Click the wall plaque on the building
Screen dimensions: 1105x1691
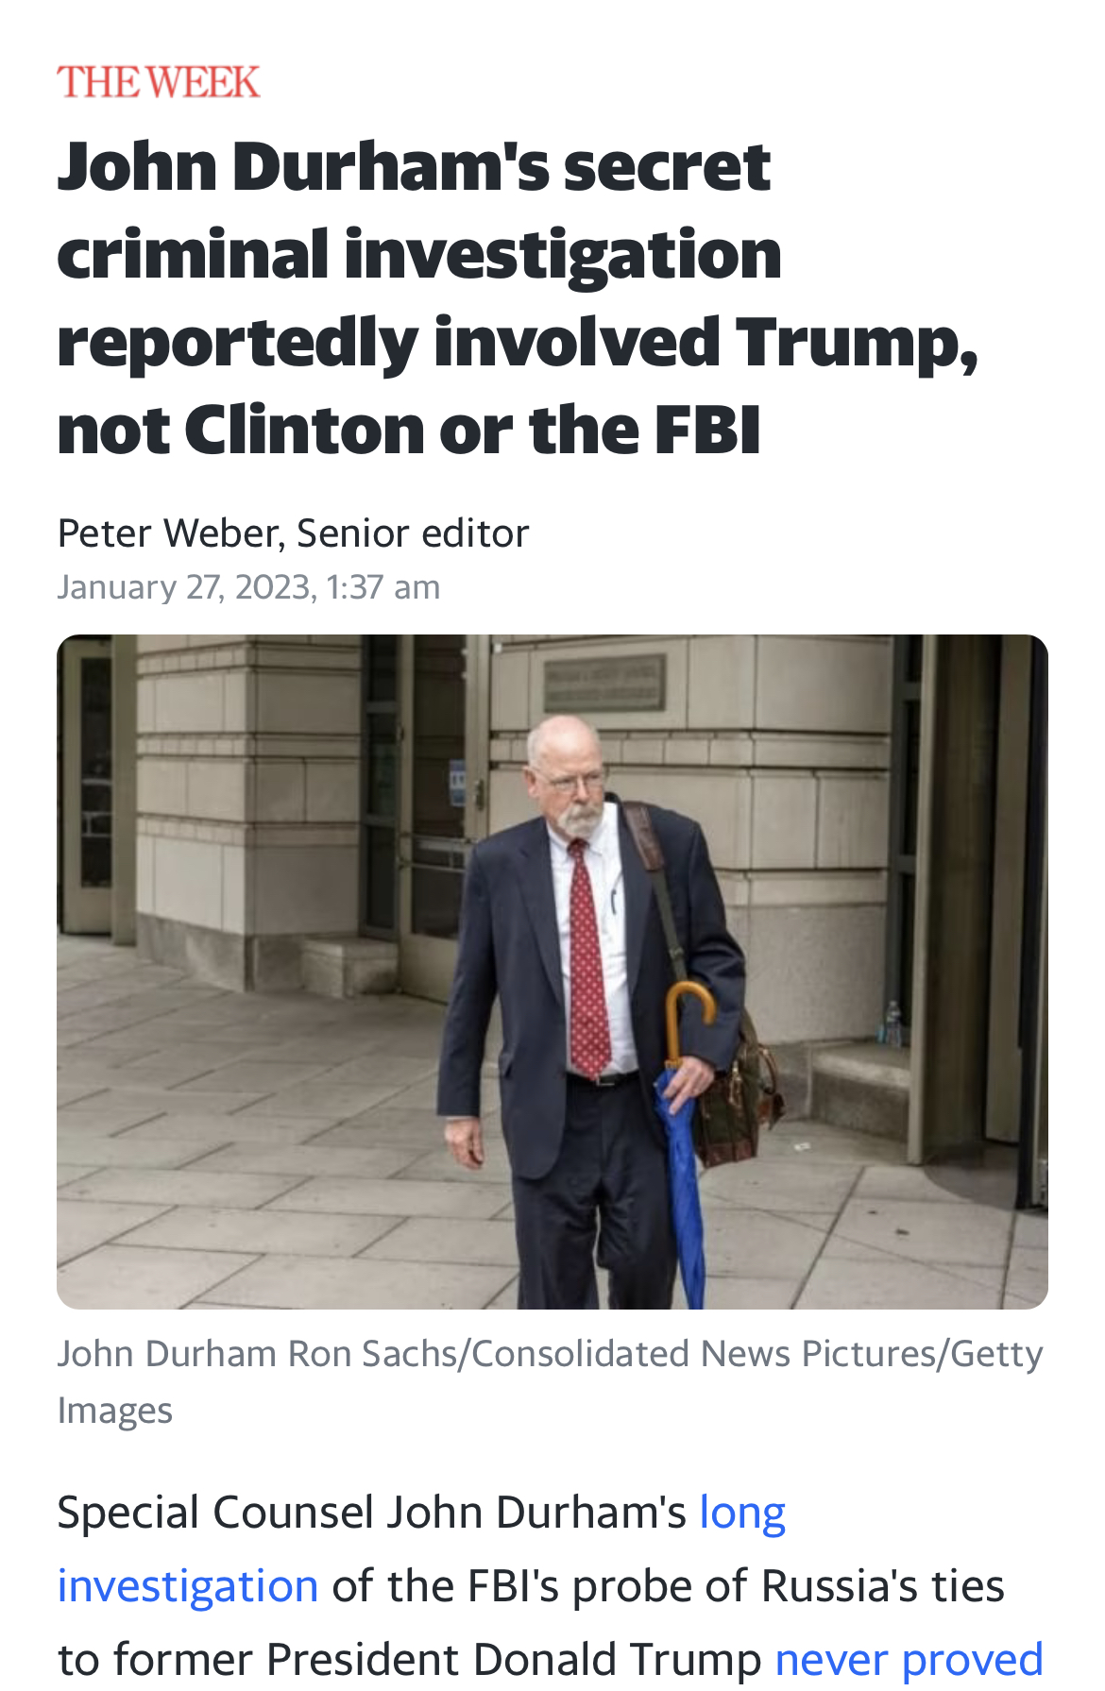603,684
